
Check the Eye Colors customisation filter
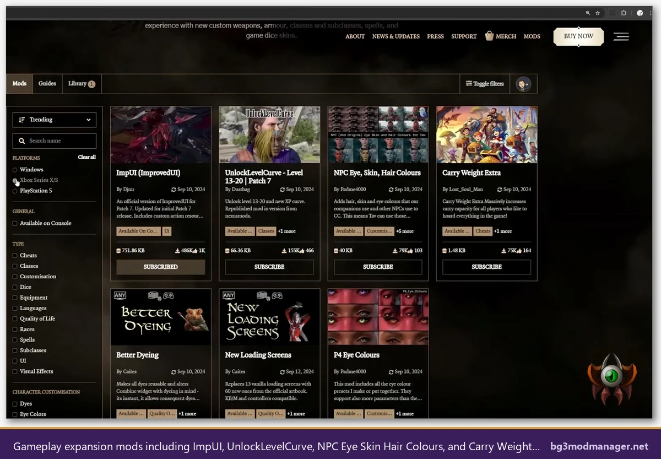point(15,414)
